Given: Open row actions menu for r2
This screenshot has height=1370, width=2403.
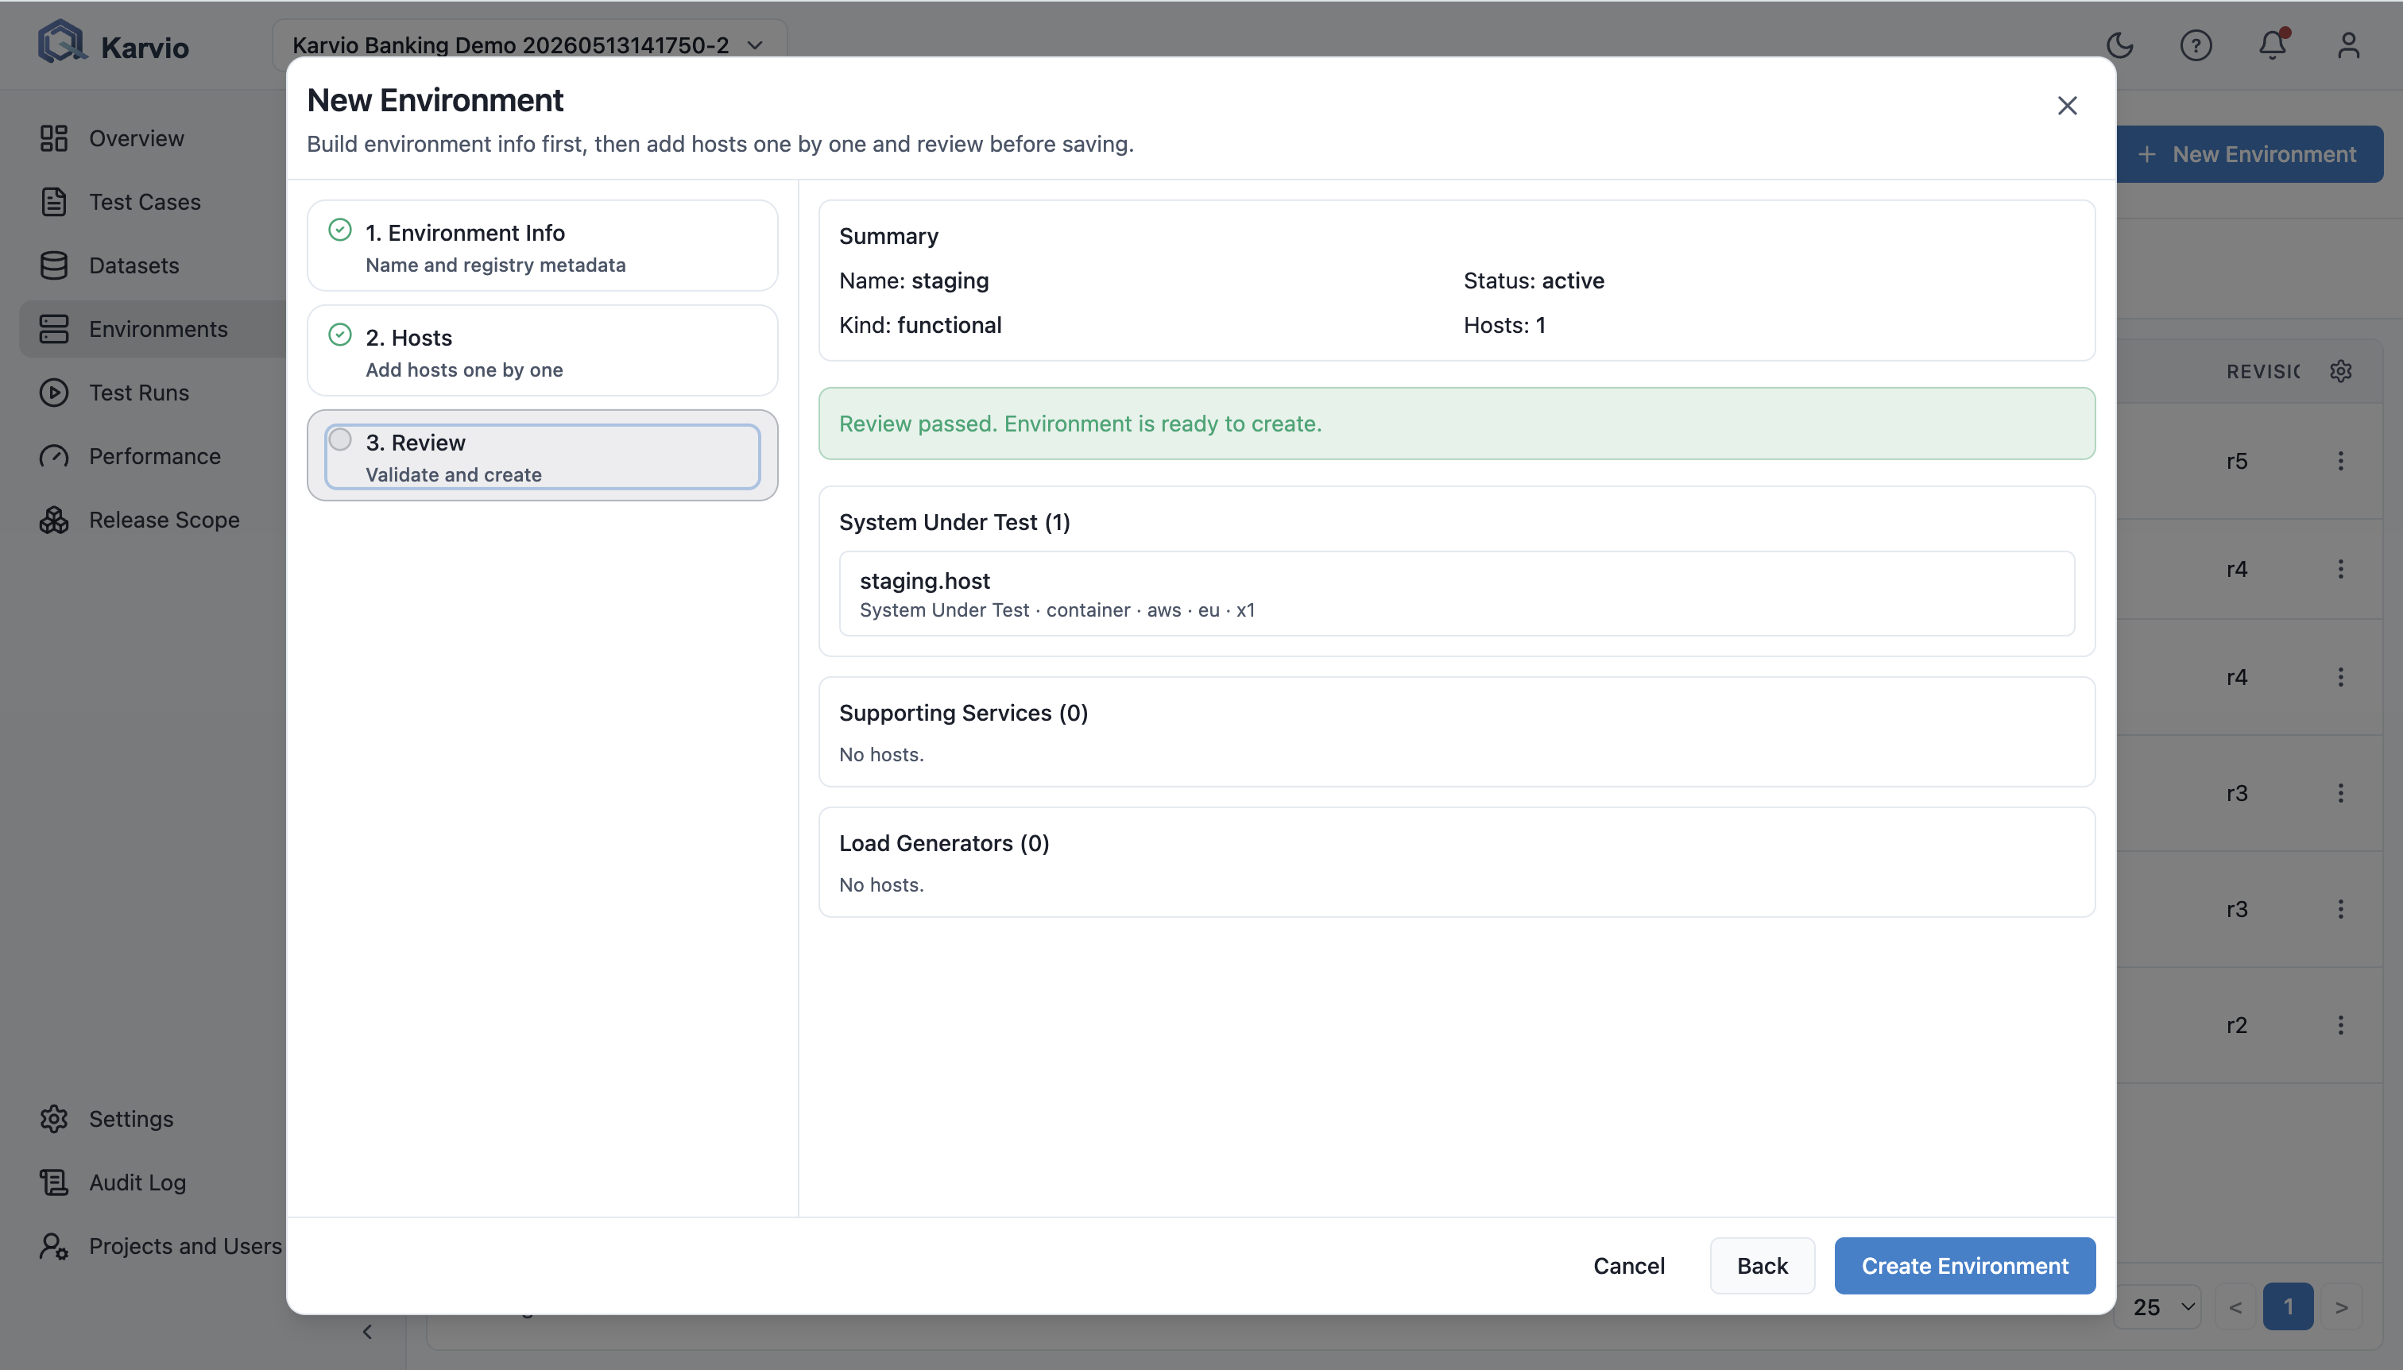Looking at the screenshot, I should (x=2341, y=1024).
